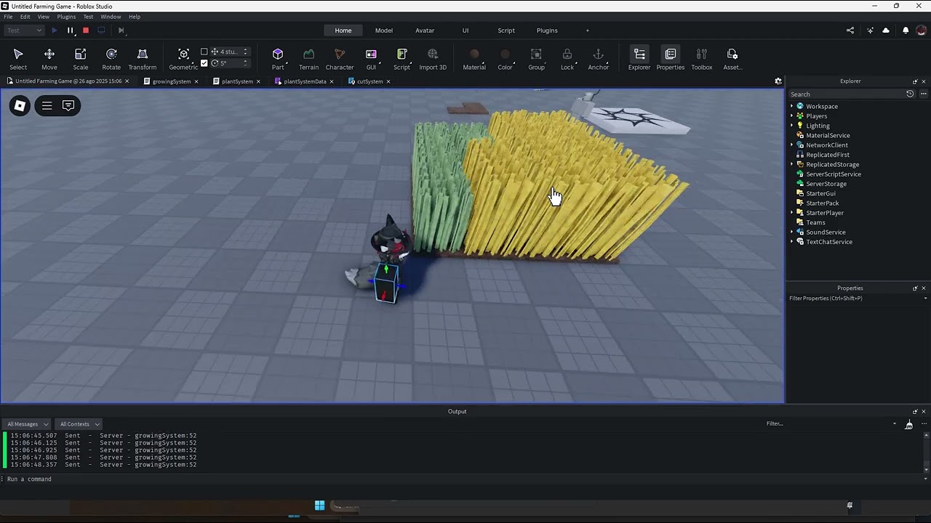Viewport: 931px width, 523px height.
Task: Open the Character tool
Action: [340, 58]
